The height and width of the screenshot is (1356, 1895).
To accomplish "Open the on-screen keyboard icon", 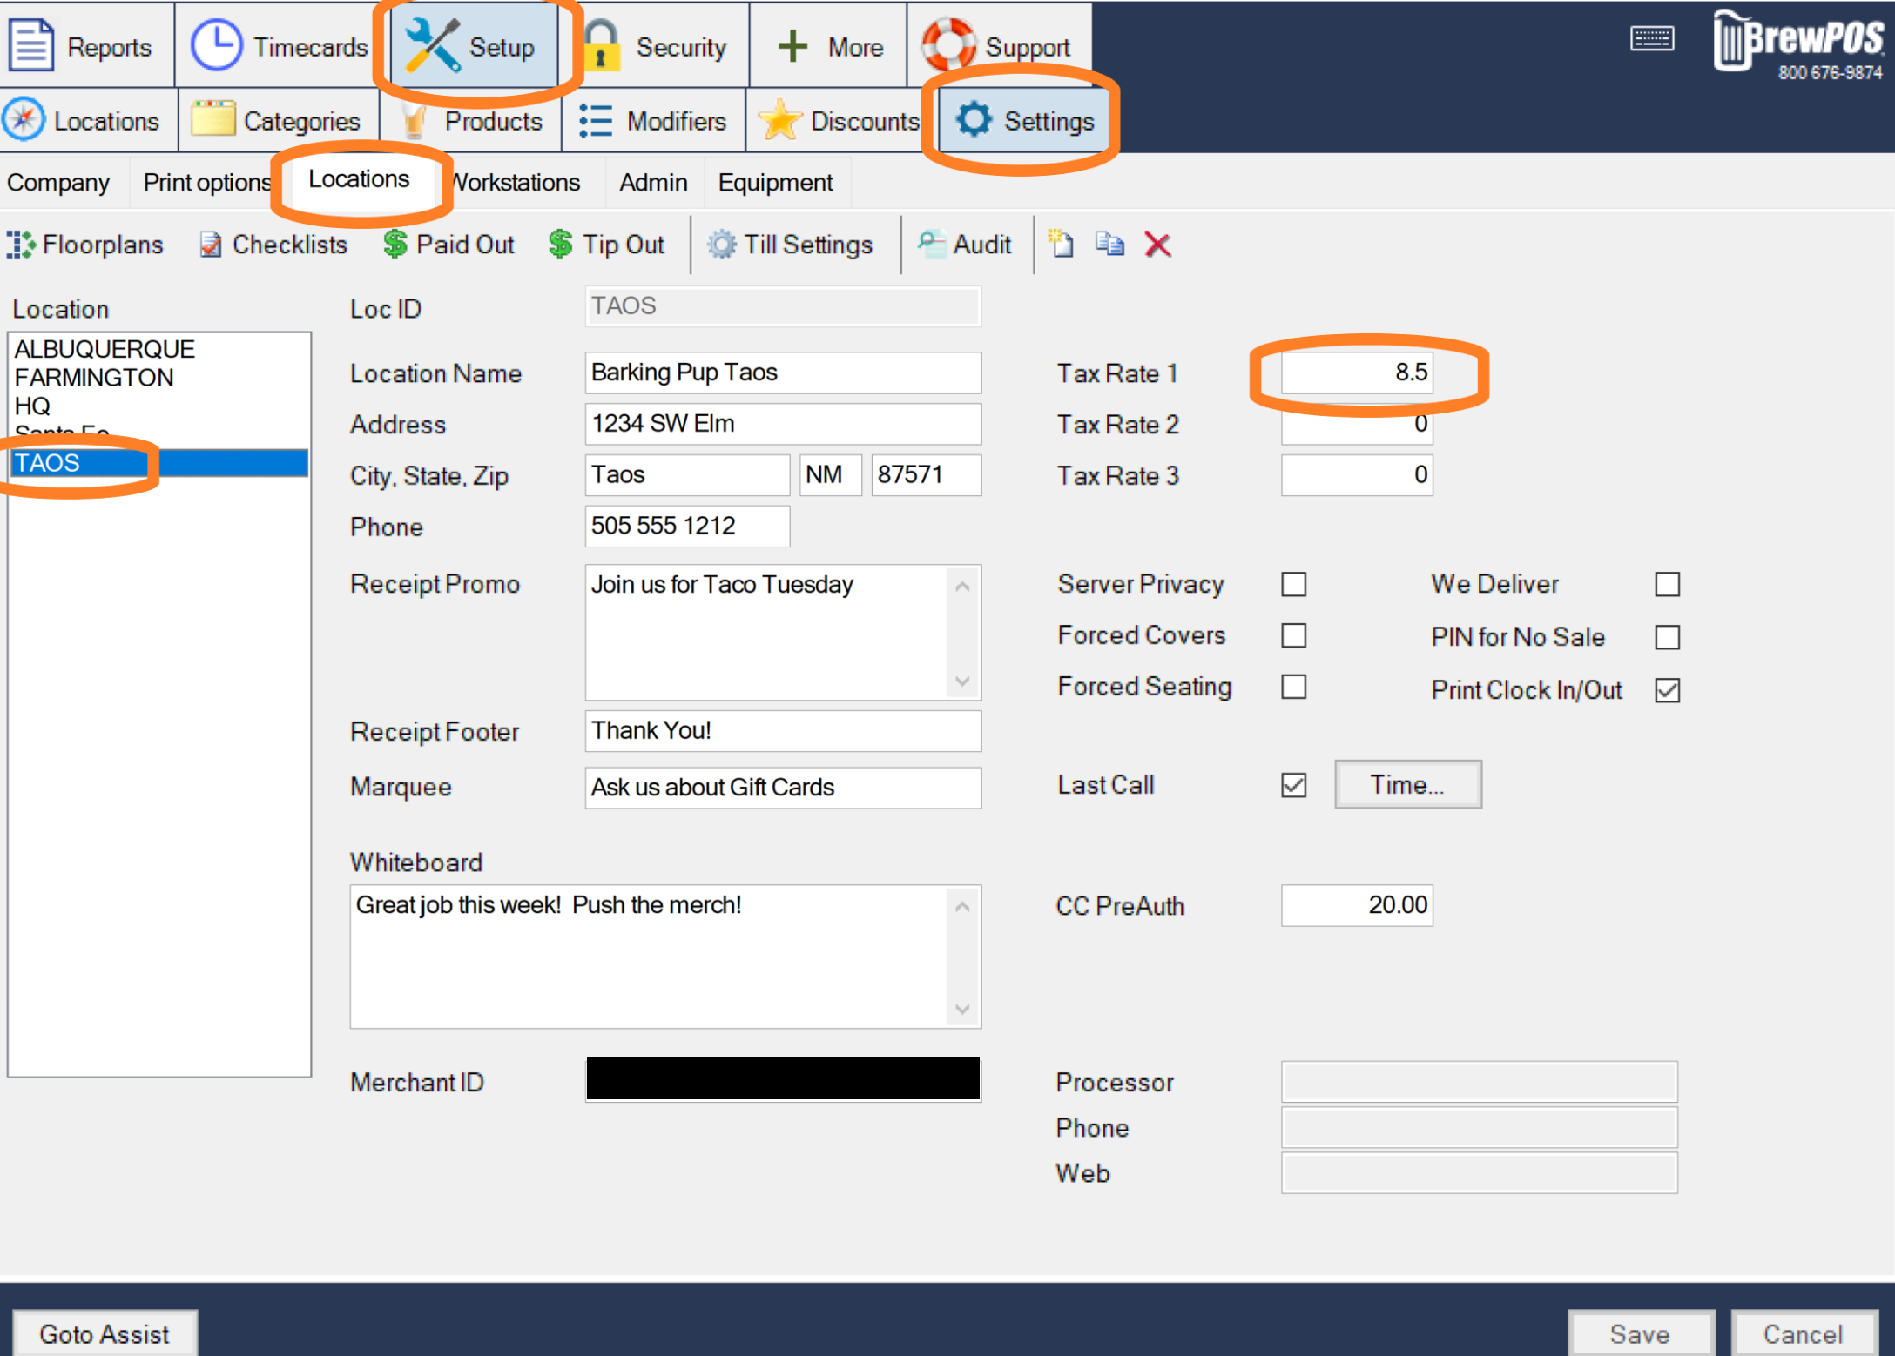I will click(1651, 38).
